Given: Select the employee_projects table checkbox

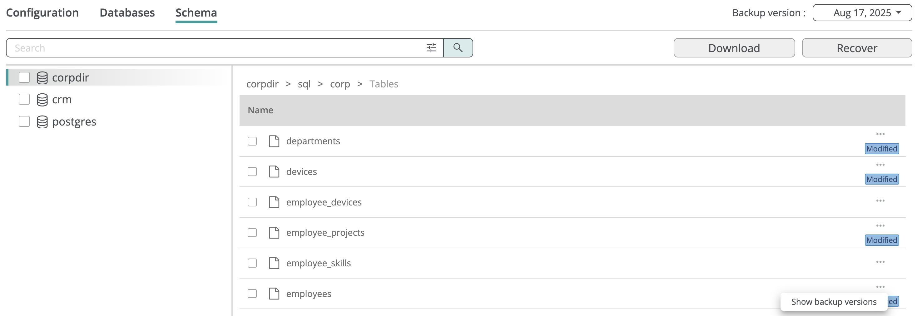Looking at the screenshot, I should click(x=252, y=233).
